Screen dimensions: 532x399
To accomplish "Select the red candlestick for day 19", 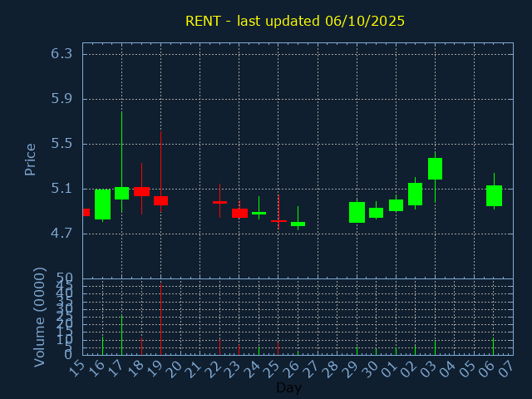I will [160, 200].
